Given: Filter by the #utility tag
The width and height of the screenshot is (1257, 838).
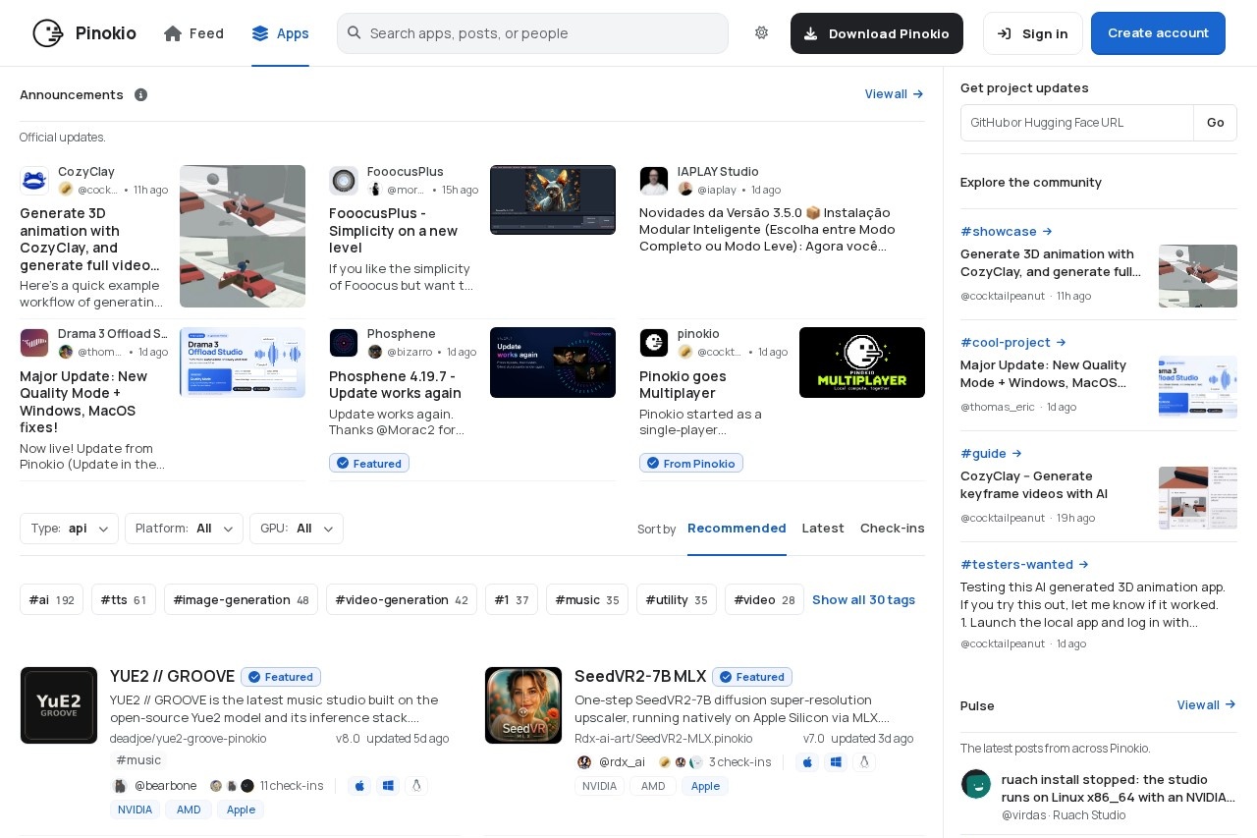Looking at the screenshot, I should tap(677, 599).
